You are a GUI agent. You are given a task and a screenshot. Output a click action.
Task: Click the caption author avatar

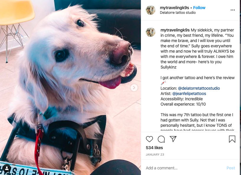(x=150, y=32)
